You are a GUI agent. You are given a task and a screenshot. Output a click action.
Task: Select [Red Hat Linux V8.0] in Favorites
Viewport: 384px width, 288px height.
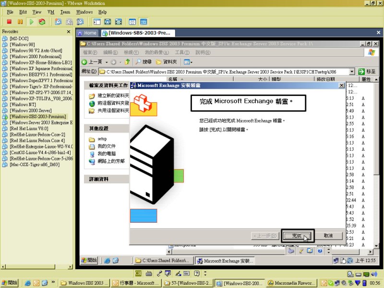click(29, 129)
